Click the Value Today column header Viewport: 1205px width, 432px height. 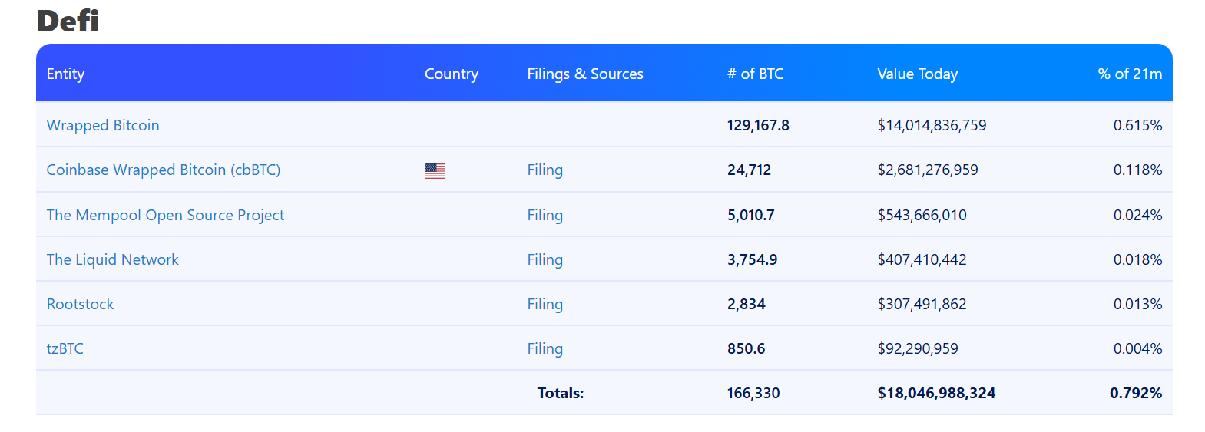point(917,74)
